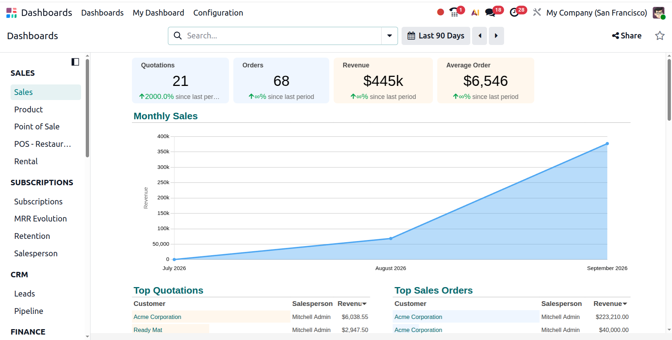672x340 pixels.
Task: Click the August 2026 chart data point
Action: coord(391,239)
